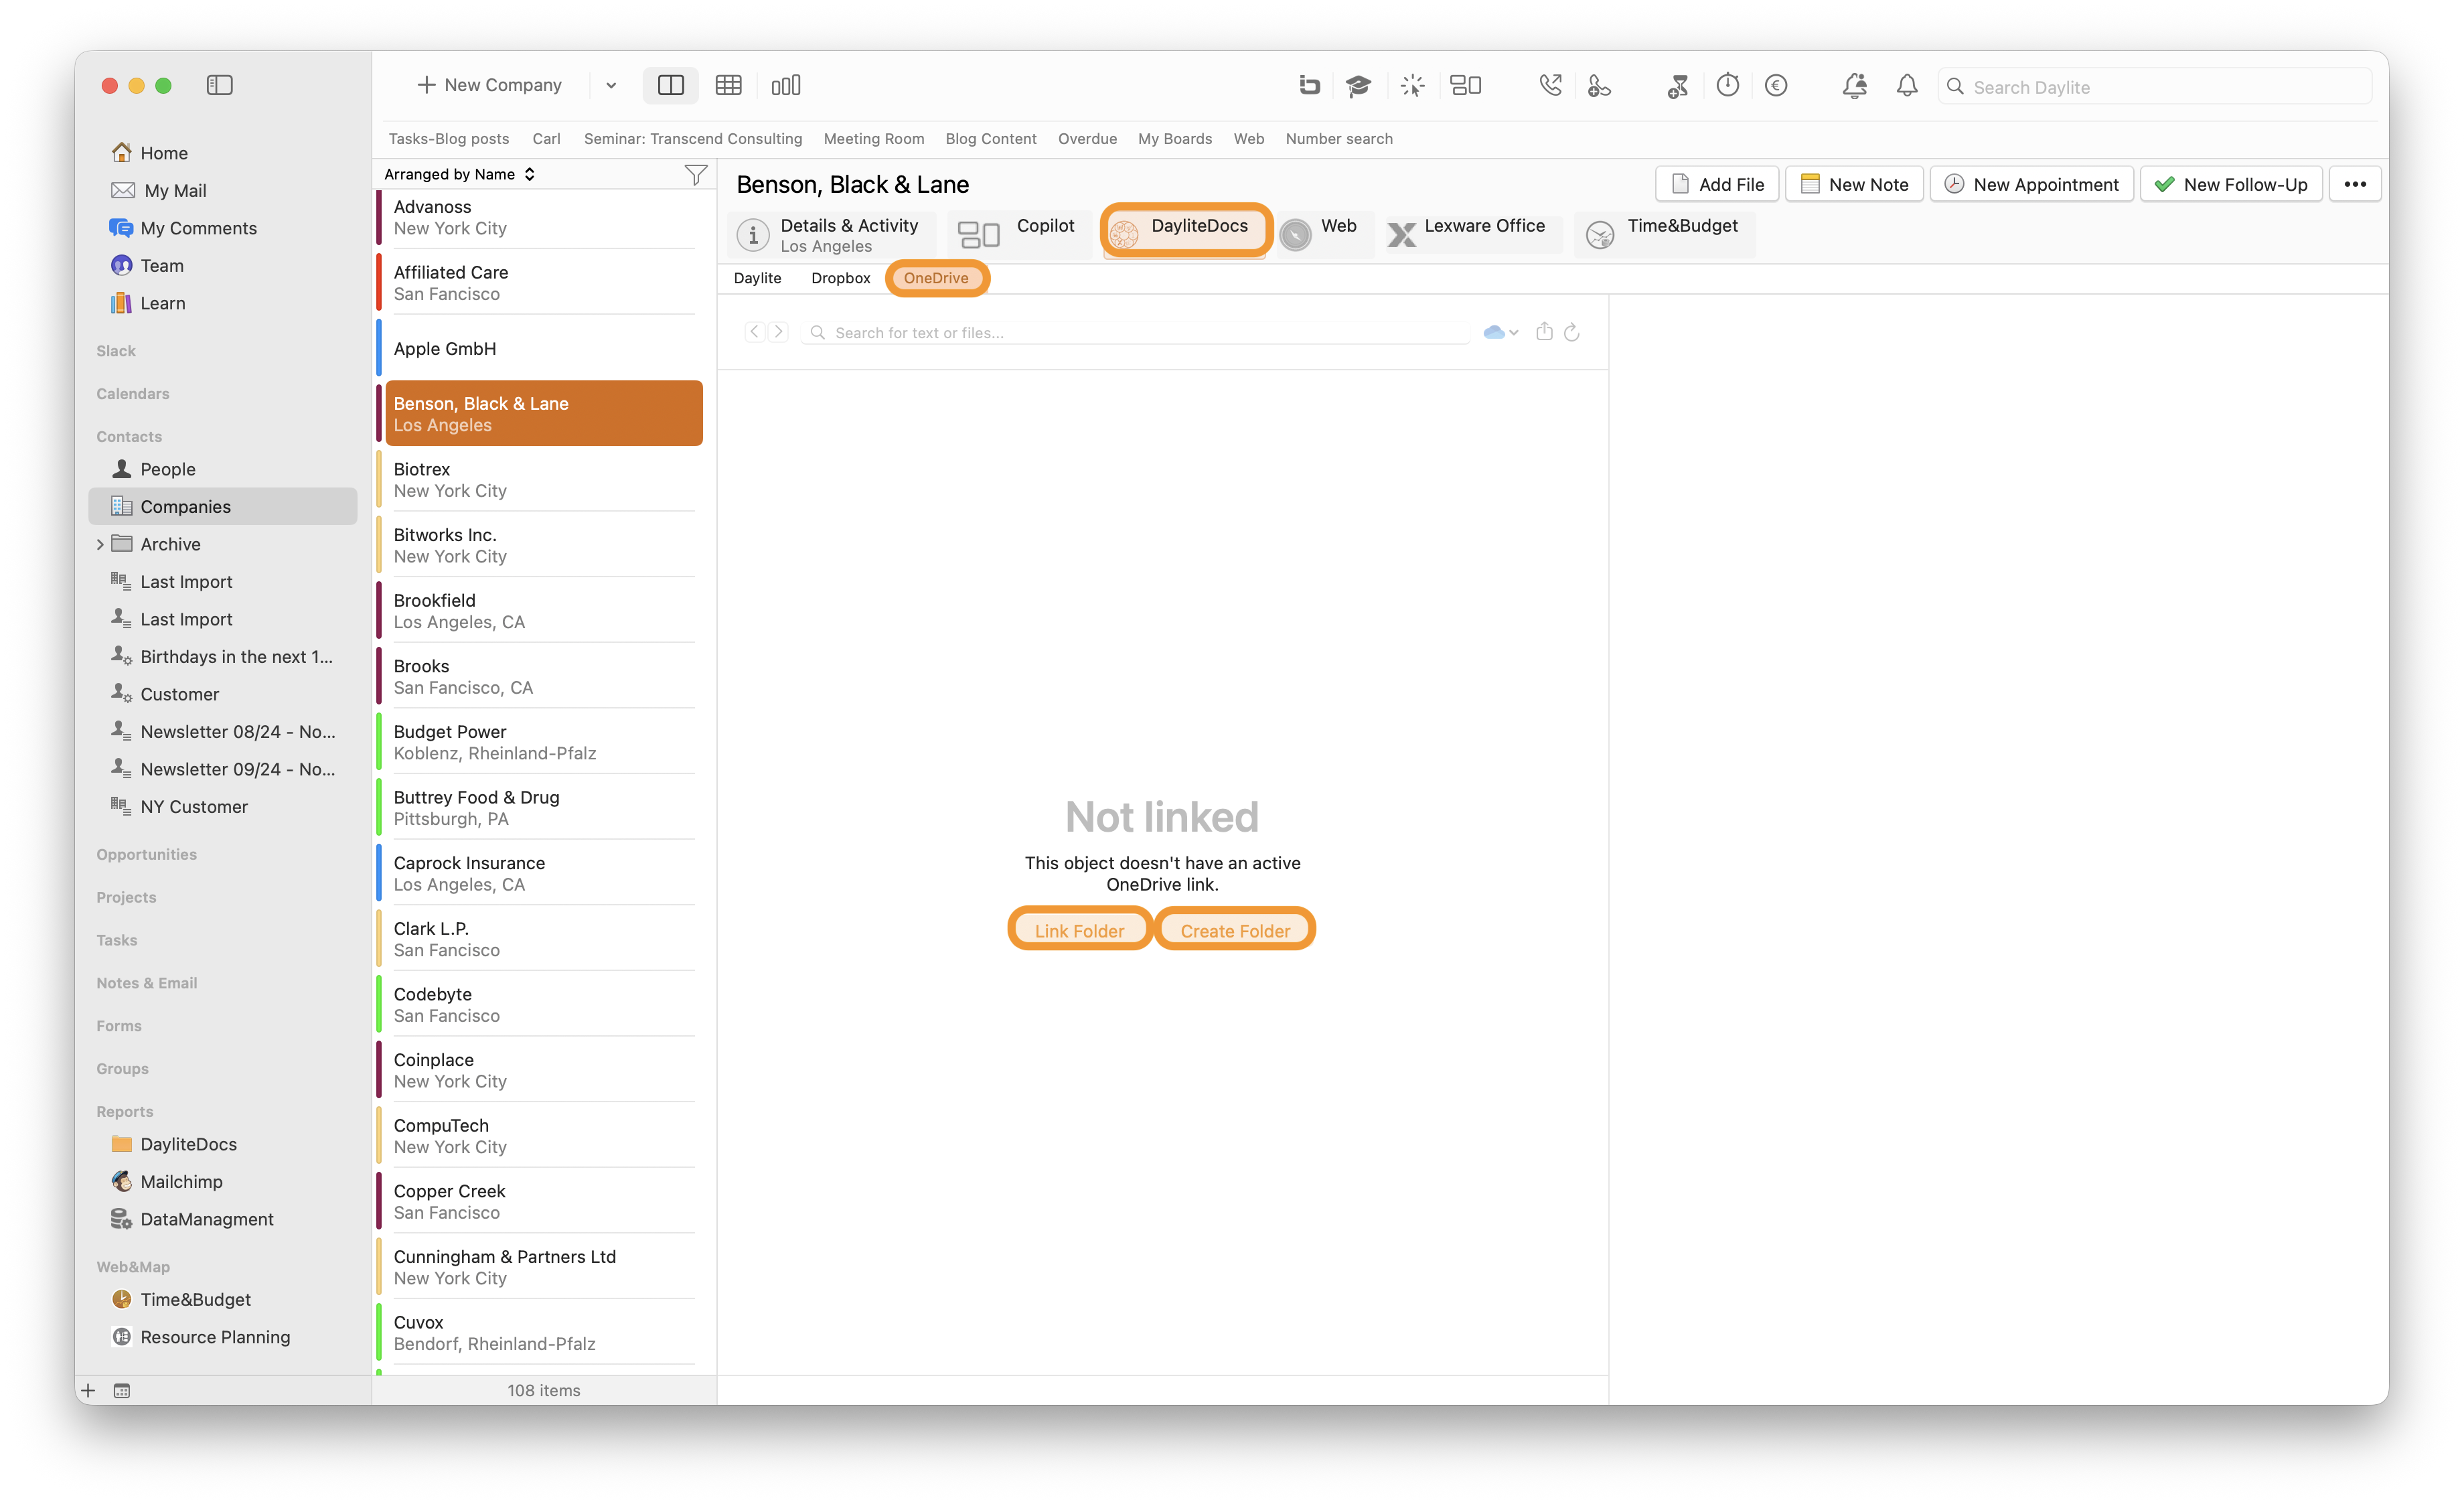Image resolution: width=2464 pixels, height=1504 pixels.
Task: Click the New Note button
Action: (1854, 184)
